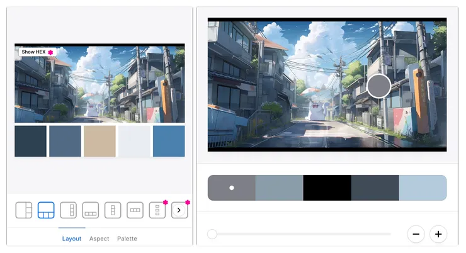Pick layout with centered vertical swatch column

coord(113,210)
